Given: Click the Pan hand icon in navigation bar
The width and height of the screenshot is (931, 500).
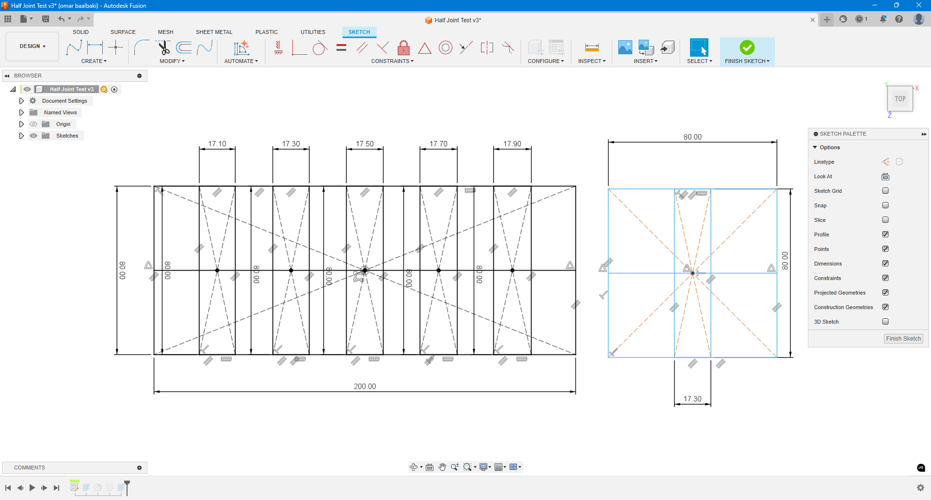Looking at the screenshot, I should (442, 467).
